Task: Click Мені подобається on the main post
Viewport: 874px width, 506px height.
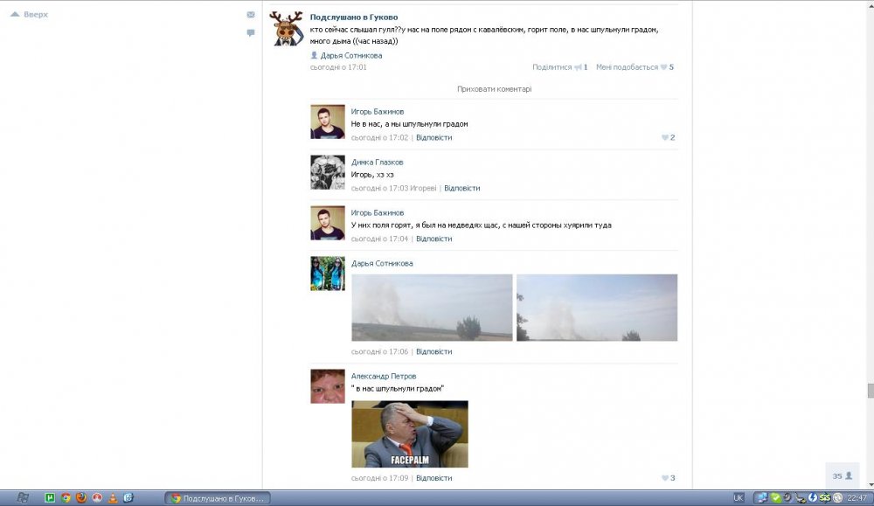Action: coord(627,67)
